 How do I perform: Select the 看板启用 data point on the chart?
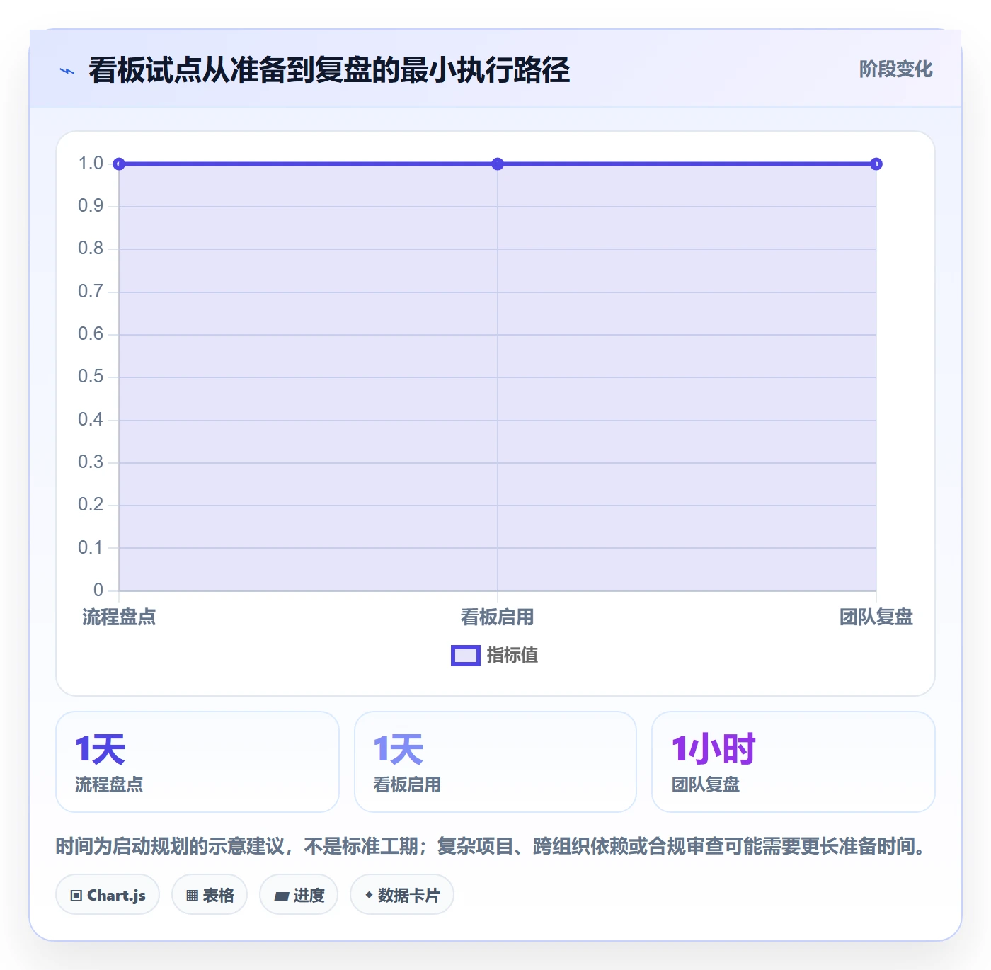[498, 164]
